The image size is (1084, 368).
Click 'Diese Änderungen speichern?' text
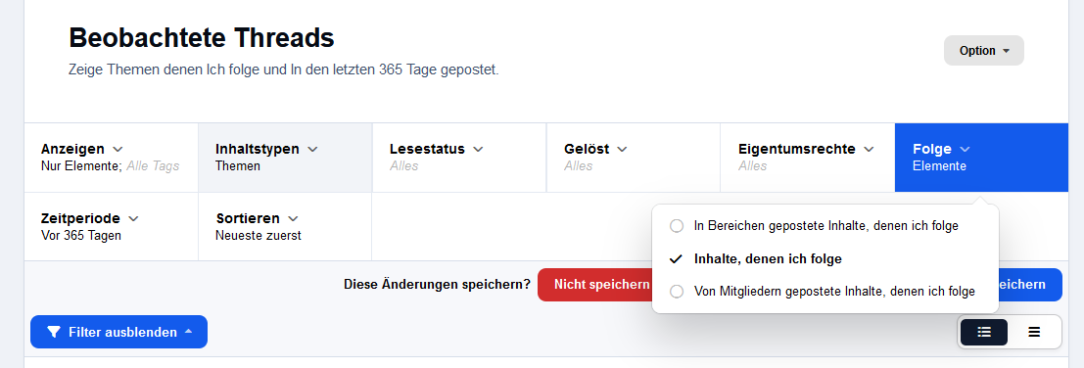pos(437,285)
